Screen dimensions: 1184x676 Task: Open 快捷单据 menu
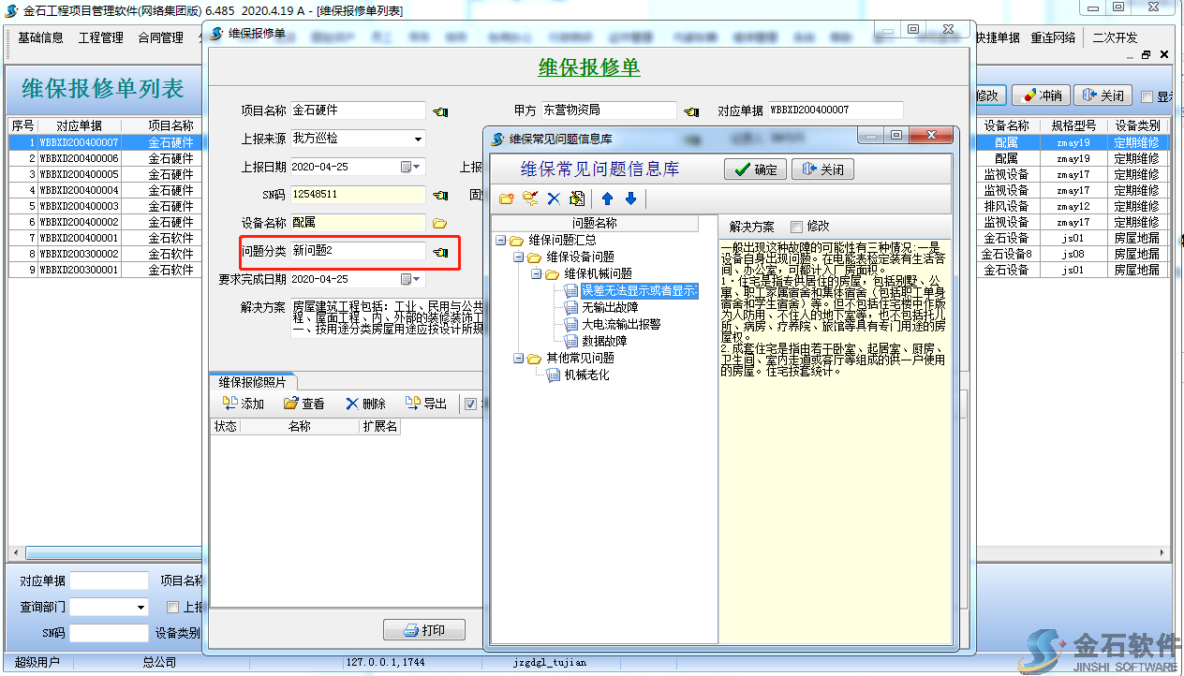[997, 38]
